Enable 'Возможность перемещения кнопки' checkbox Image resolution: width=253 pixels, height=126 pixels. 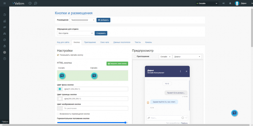(58, 114)
